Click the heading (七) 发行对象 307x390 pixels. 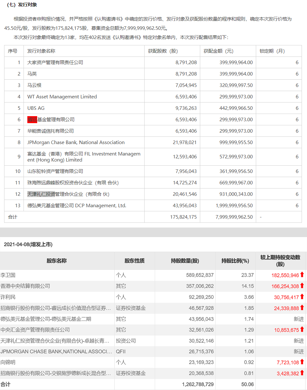click(x=22, y=5)
